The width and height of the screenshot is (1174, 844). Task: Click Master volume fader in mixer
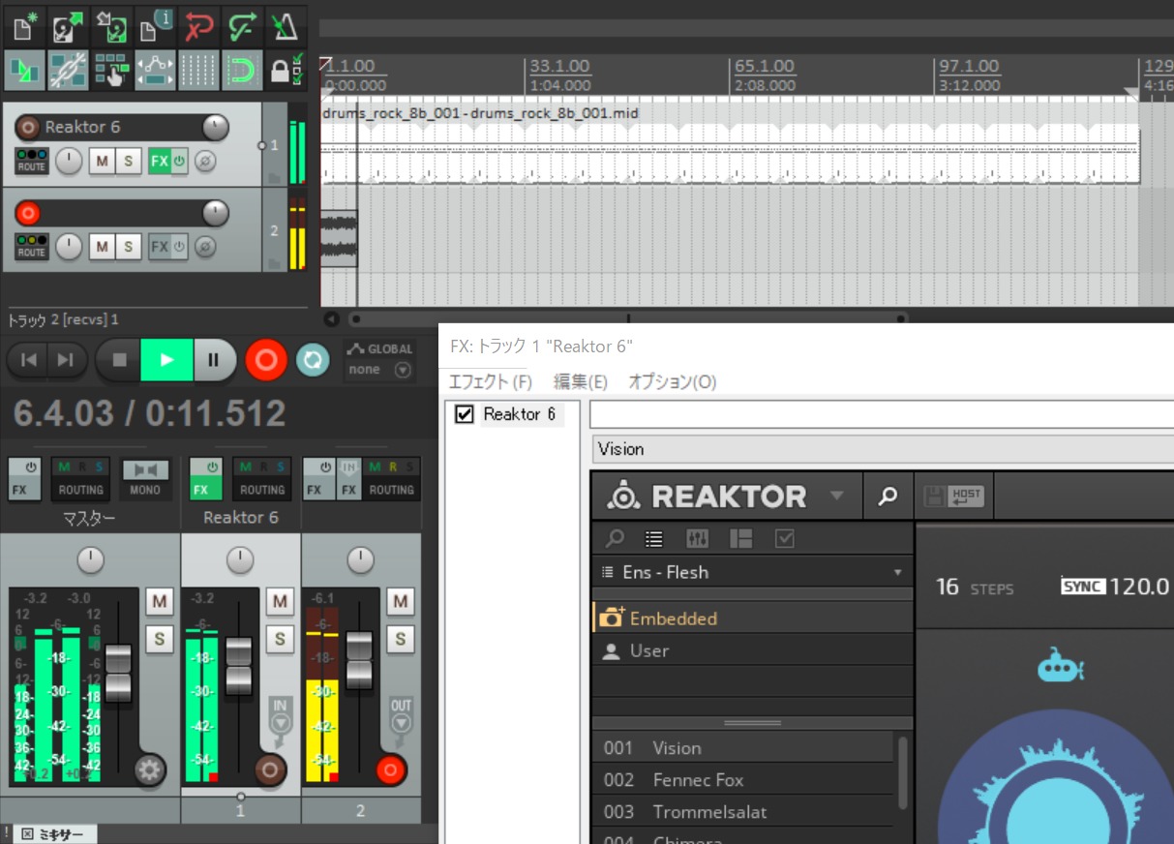[x=118, y=673]
